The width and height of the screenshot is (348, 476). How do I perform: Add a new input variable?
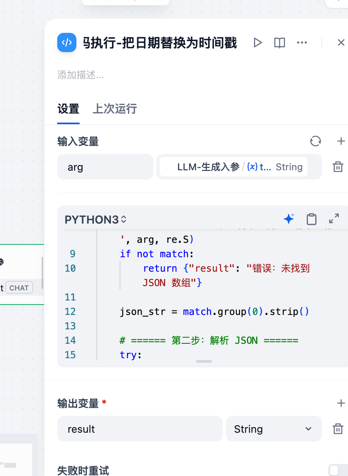341,141
